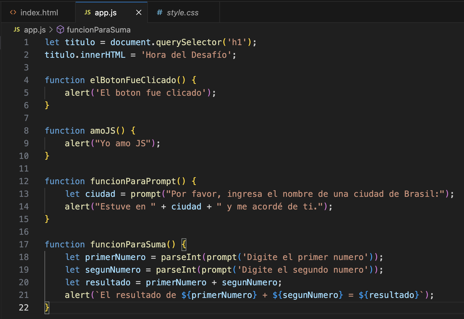Click line number 12 in gutter
This screenshot has width=464, height=319.
pyautogui.click(x=24, y=181)
